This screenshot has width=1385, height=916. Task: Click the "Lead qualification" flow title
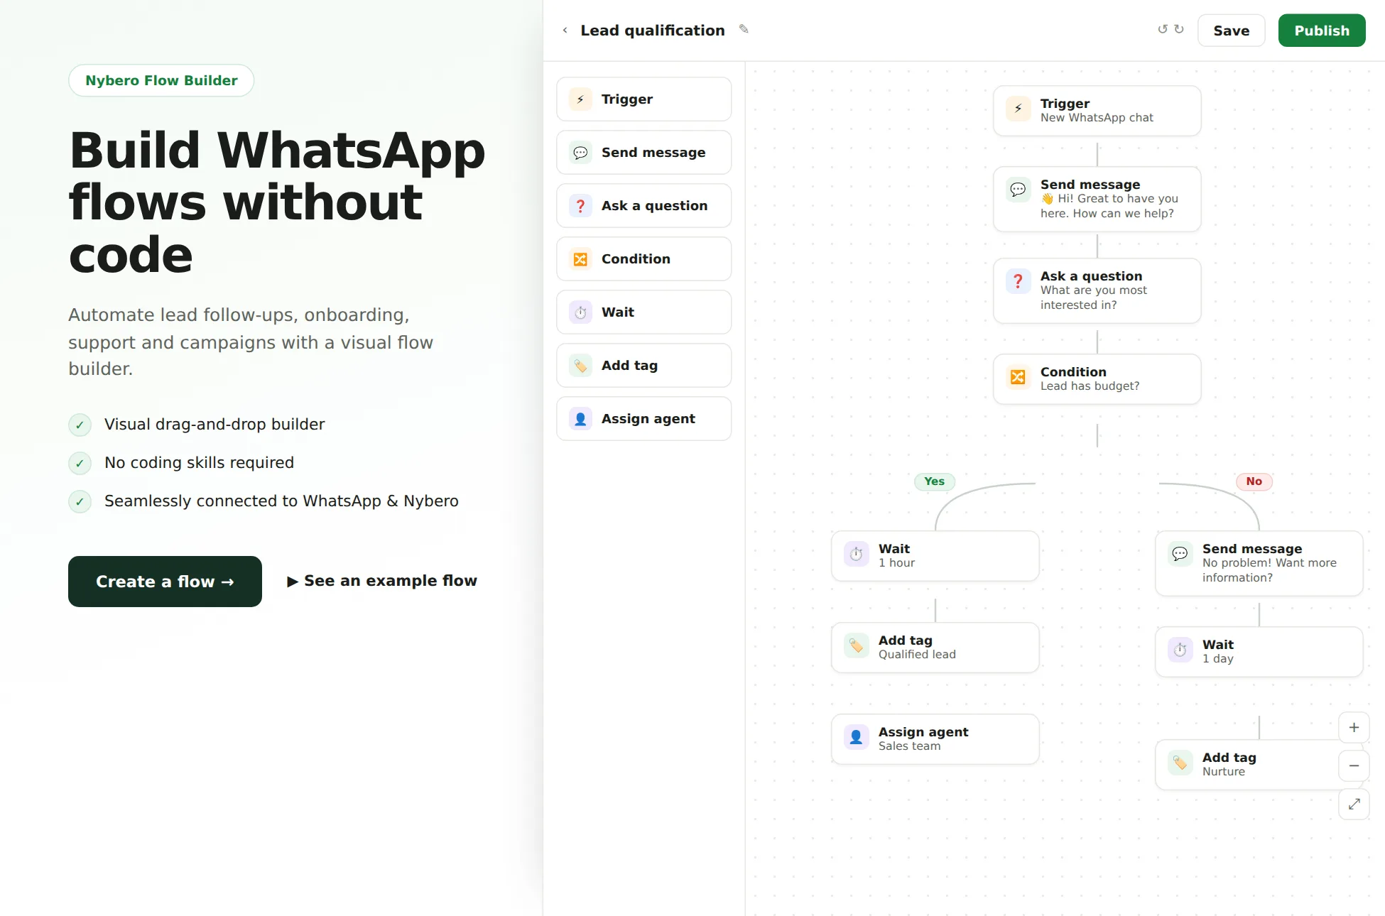tap(652, 31)
